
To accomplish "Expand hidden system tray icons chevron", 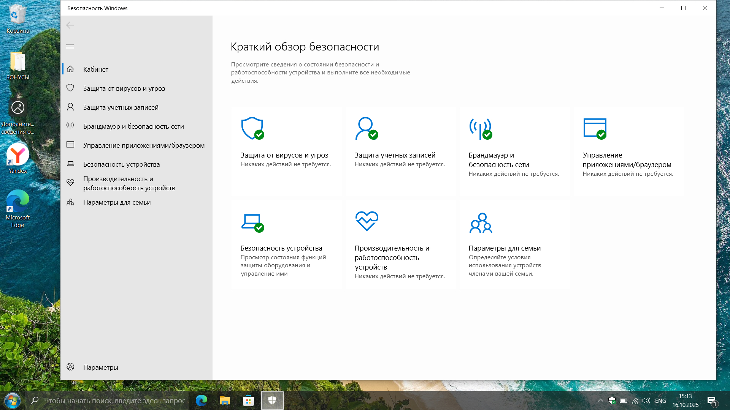I will pos(600,401).
